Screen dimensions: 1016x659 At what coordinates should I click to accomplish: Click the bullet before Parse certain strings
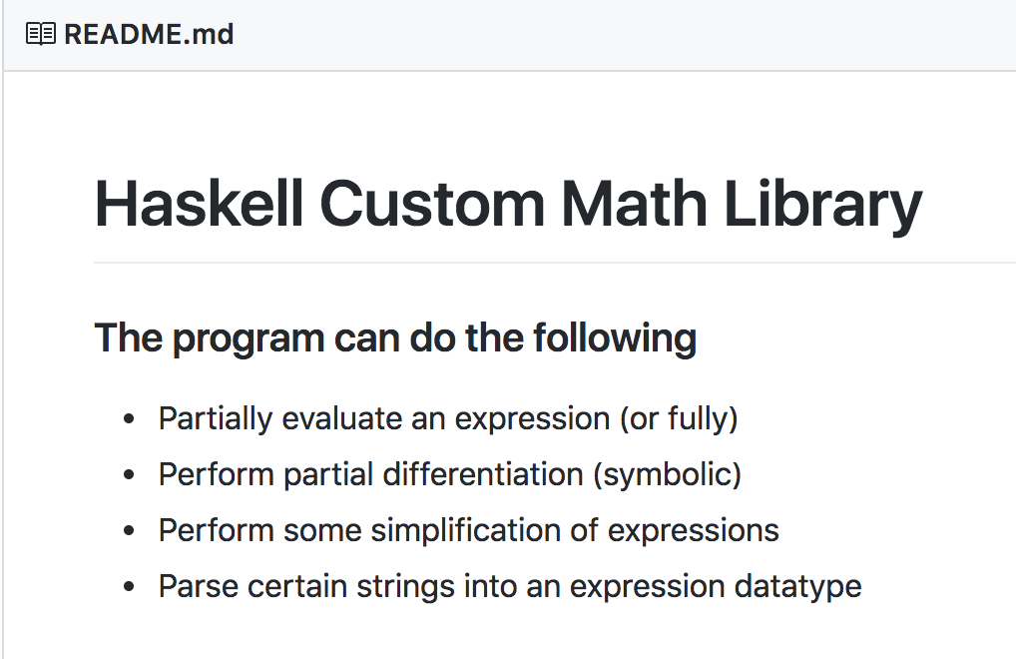click(x=129, y=586)
